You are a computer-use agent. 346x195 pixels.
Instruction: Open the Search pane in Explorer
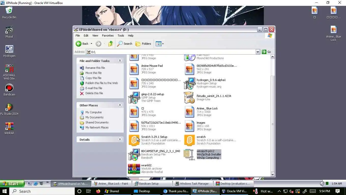click(x=125, y=44)
